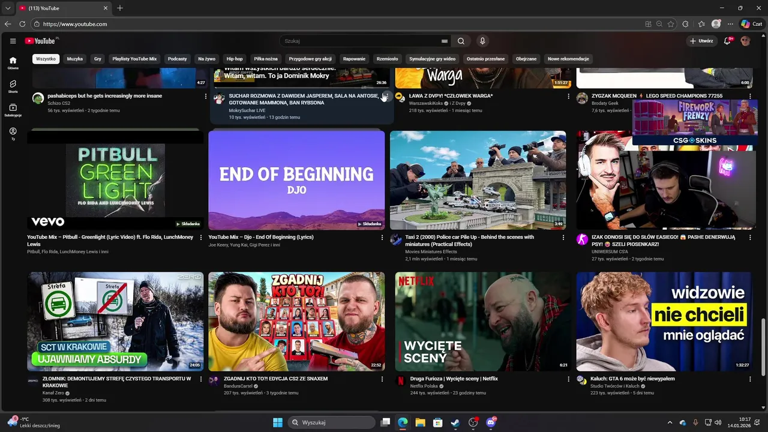This screenshot has height=432, width=768.
Task: Click the YouTube search input field
Action: click(x=360, y=41)
